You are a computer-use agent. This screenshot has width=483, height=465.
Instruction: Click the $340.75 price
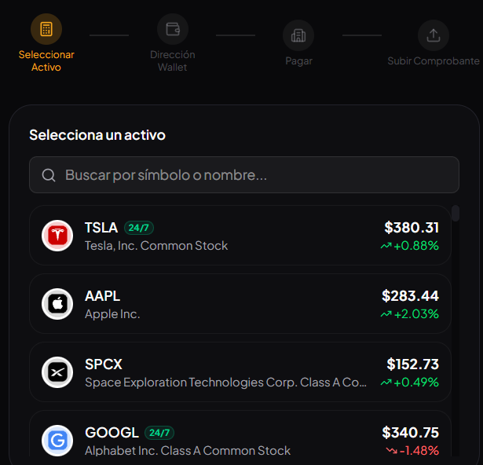tap(410, 433)
